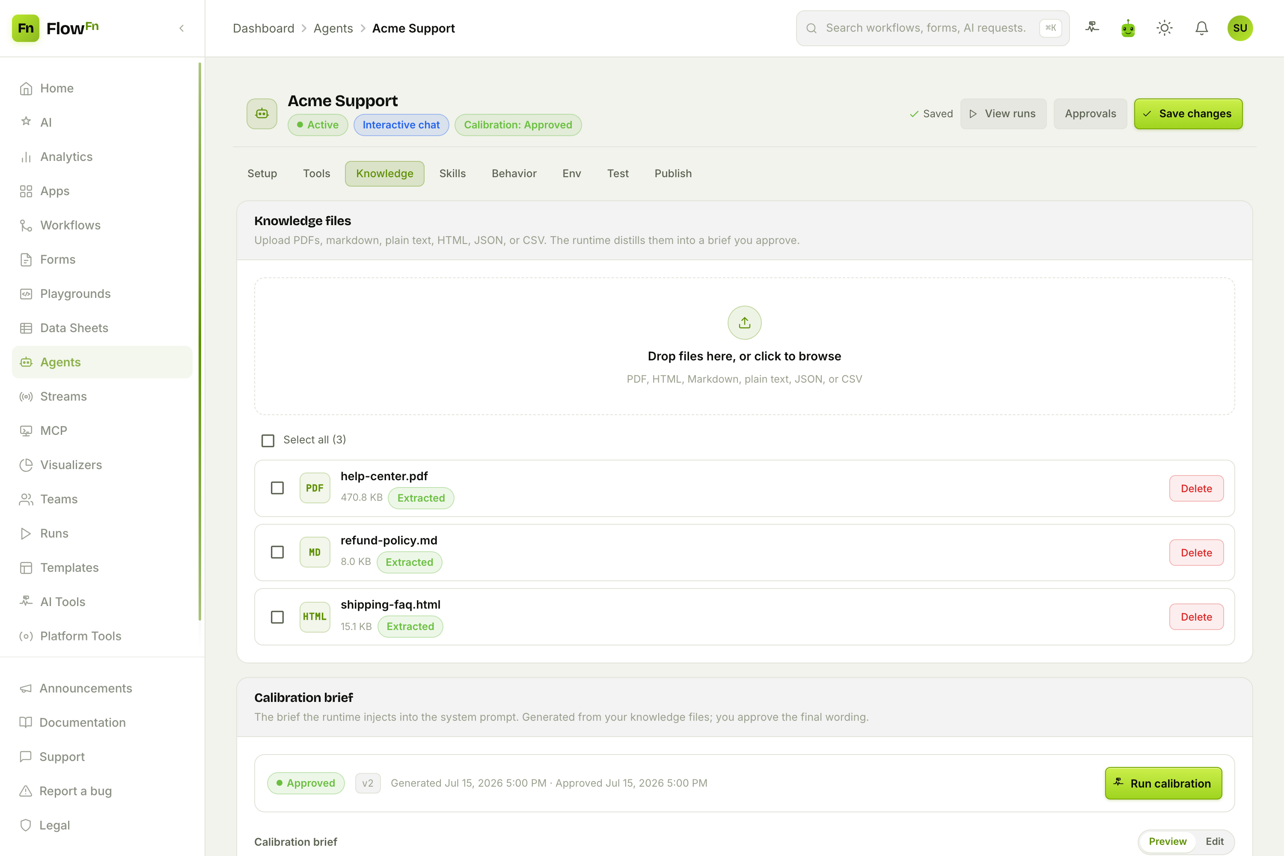Screen dimensions: 1284x856
Task: Click the Calibration: Approved badge
Action: point(518,125)
